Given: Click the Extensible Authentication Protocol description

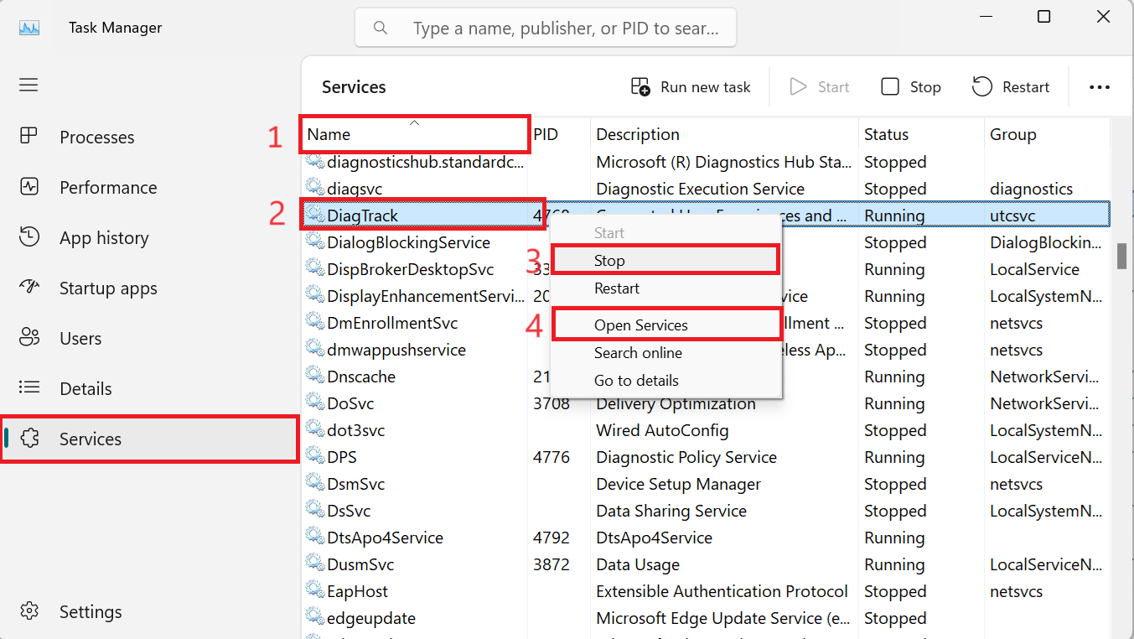Looking at the screenshot, I should point(722,591).
